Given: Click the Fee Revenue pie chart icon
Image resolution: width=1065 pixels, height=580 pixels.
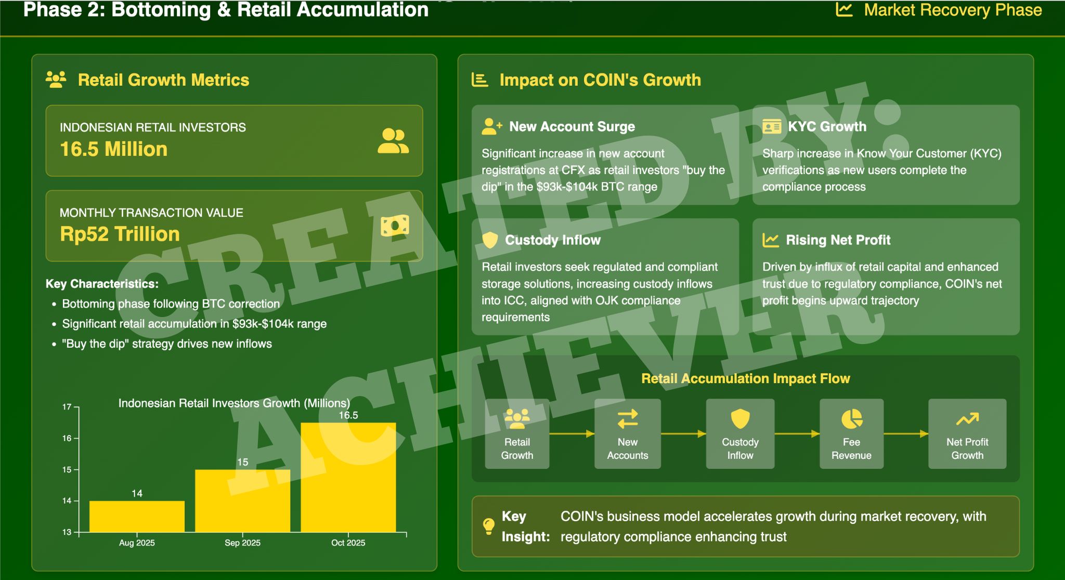Looking at the screenshot, I should tap(852, 419).
